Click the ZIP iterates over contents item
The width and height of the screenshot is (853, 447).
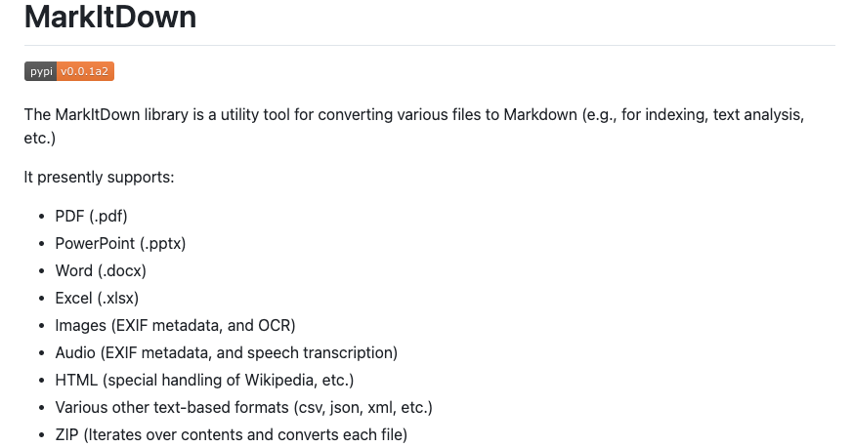coord(232,435)
